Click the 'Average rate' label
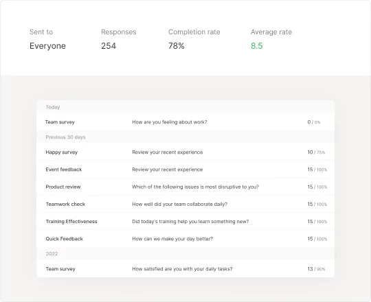Image resolution: width=371 pixels, height=302 pixels. [x=271, y=32]
